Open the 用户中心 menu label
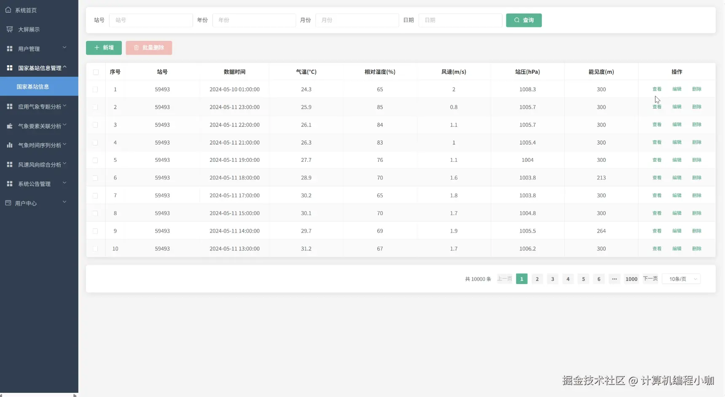The width and height of the screenshot is (725, 397). point(26,203)
